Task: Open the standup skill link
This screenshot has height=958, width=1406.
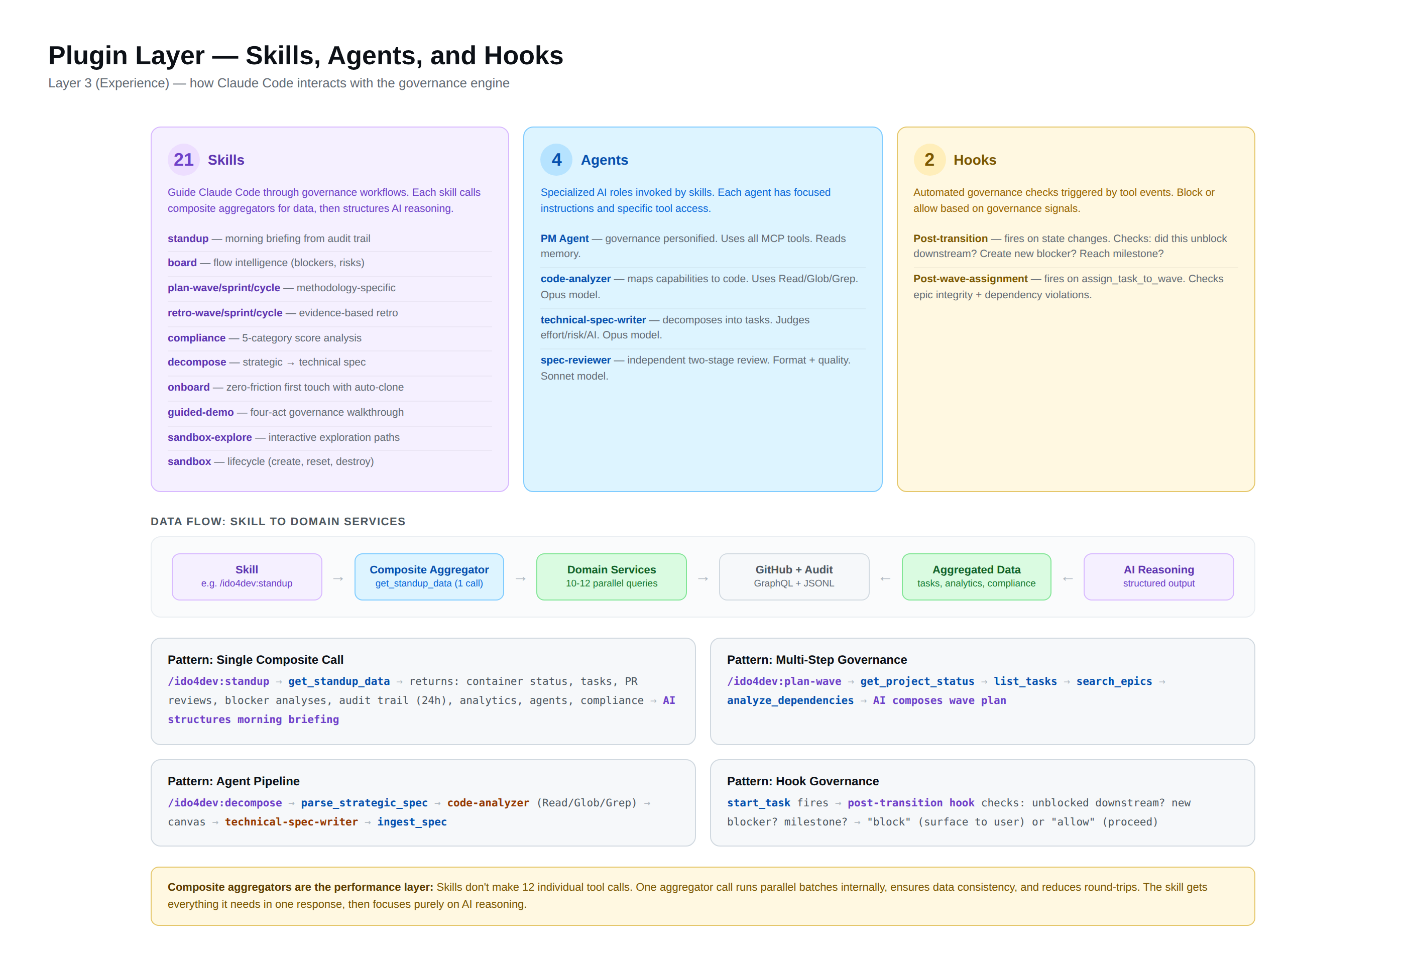Action: coord(187,238)
